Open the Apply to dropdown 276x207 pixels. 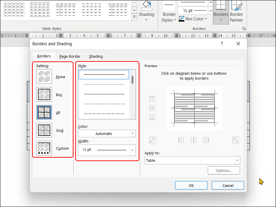[192, 160]
